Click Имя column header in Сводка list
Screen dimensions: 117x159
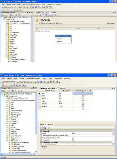pos(55,29)
